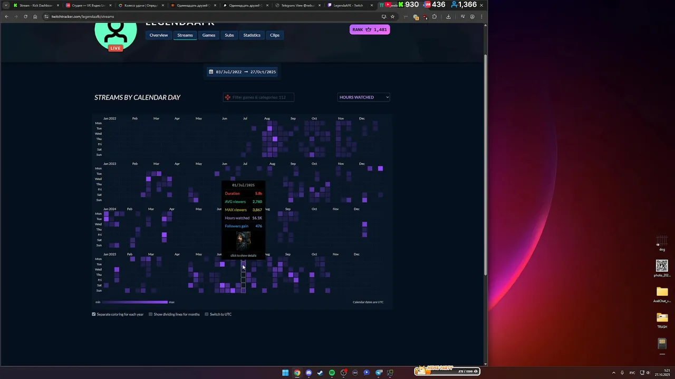
Task: Uncheck Separate coloring for each year
Action: coord(94,314)
